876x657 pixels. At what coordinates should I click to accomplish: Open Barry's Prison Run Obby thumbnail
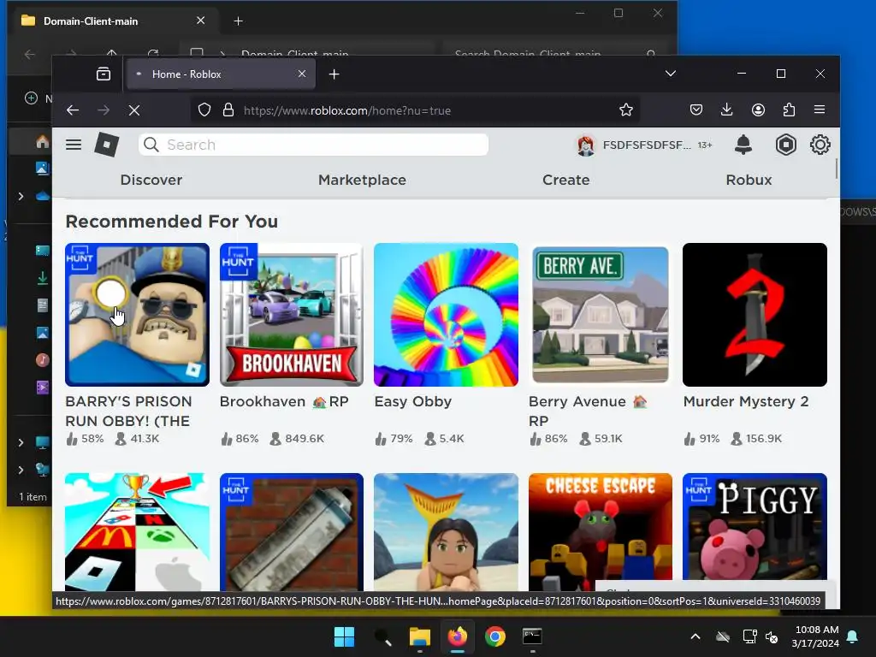coord(137,315)
